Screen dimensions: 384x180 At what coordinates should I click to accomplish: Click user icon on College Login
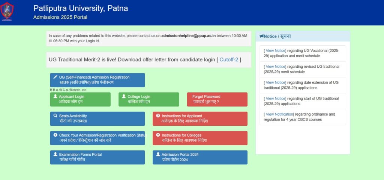click(124, 96)
